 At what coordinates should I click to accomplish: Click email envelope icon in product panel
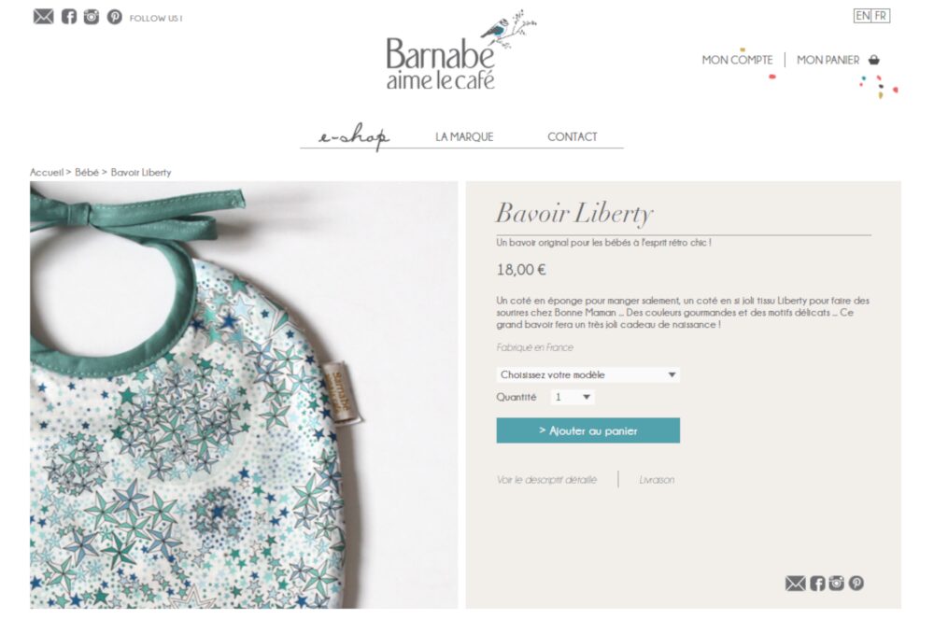click(795, 583)
